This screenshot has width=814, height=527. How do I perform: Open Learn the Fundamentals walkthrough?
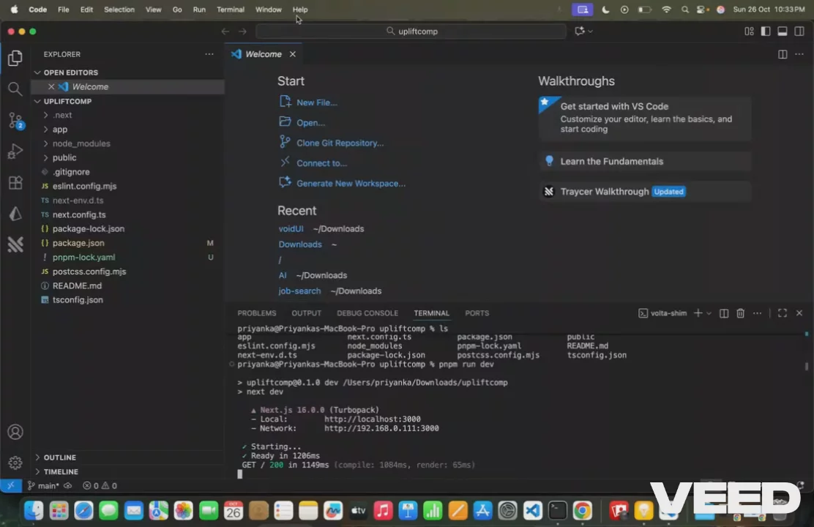click(645, 162)
